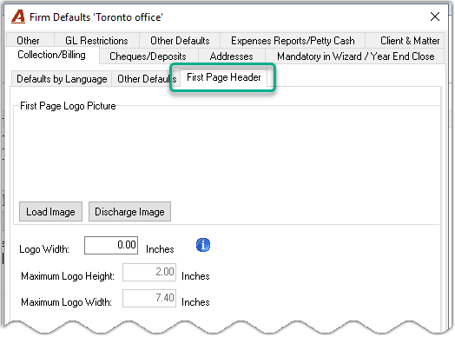Open the Cheques/Deposits tab
455x337 pixels.
pos(148,56)
